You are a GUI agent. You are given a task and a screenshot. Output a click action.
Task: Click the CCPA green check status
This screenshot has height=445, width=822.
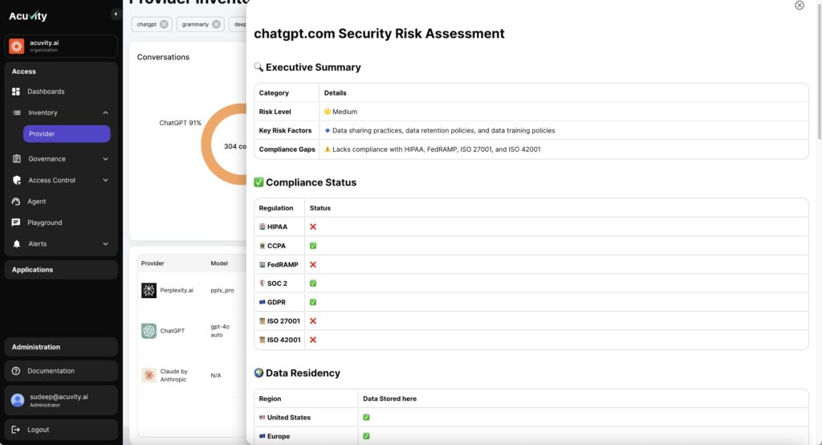point(313,246)
